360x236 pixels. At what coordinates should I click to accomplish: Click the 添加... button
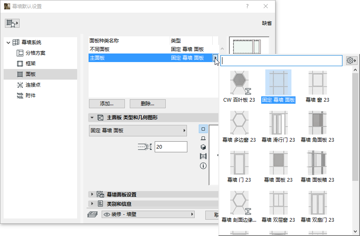[x=107, y=104]
